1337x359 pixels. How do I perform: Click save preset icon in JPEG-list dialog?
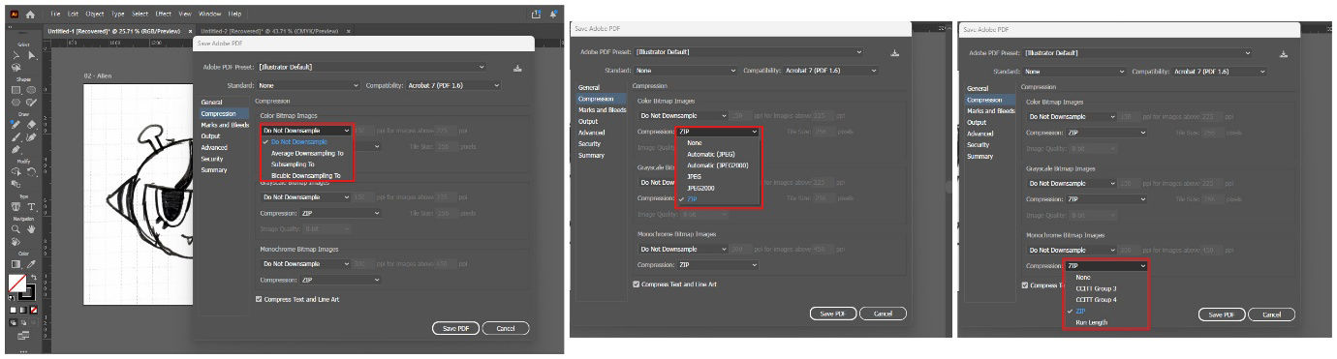[x=895, y=52]
